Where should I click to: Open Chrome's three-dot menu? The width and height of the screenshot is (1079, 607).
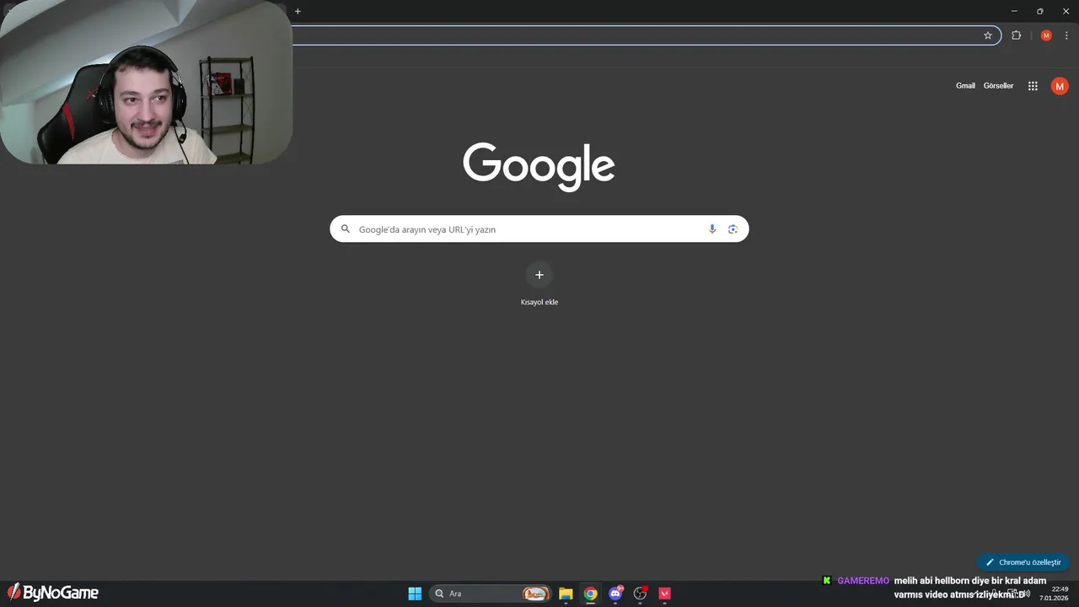1066,35
